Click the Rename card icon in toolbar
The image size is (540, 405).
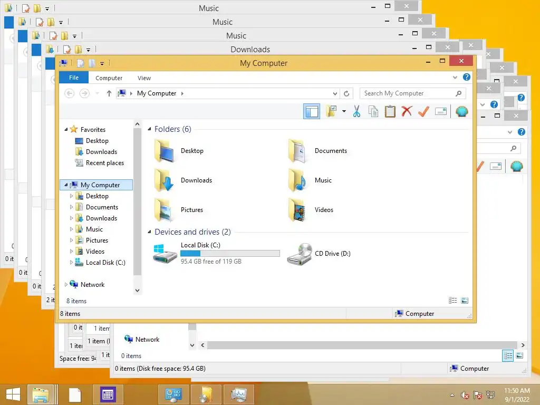[441, 112]
